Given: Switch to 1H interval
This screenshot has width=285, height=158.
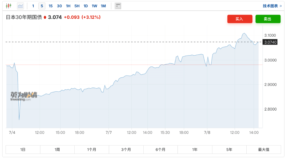Looking at the screenshot, I should (68, 6).
